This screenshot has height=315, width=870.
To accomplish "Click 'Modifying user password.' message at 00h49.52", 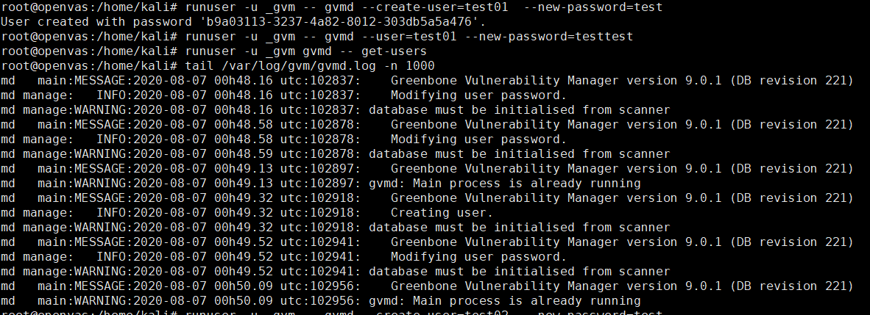I will click(478, 257).
